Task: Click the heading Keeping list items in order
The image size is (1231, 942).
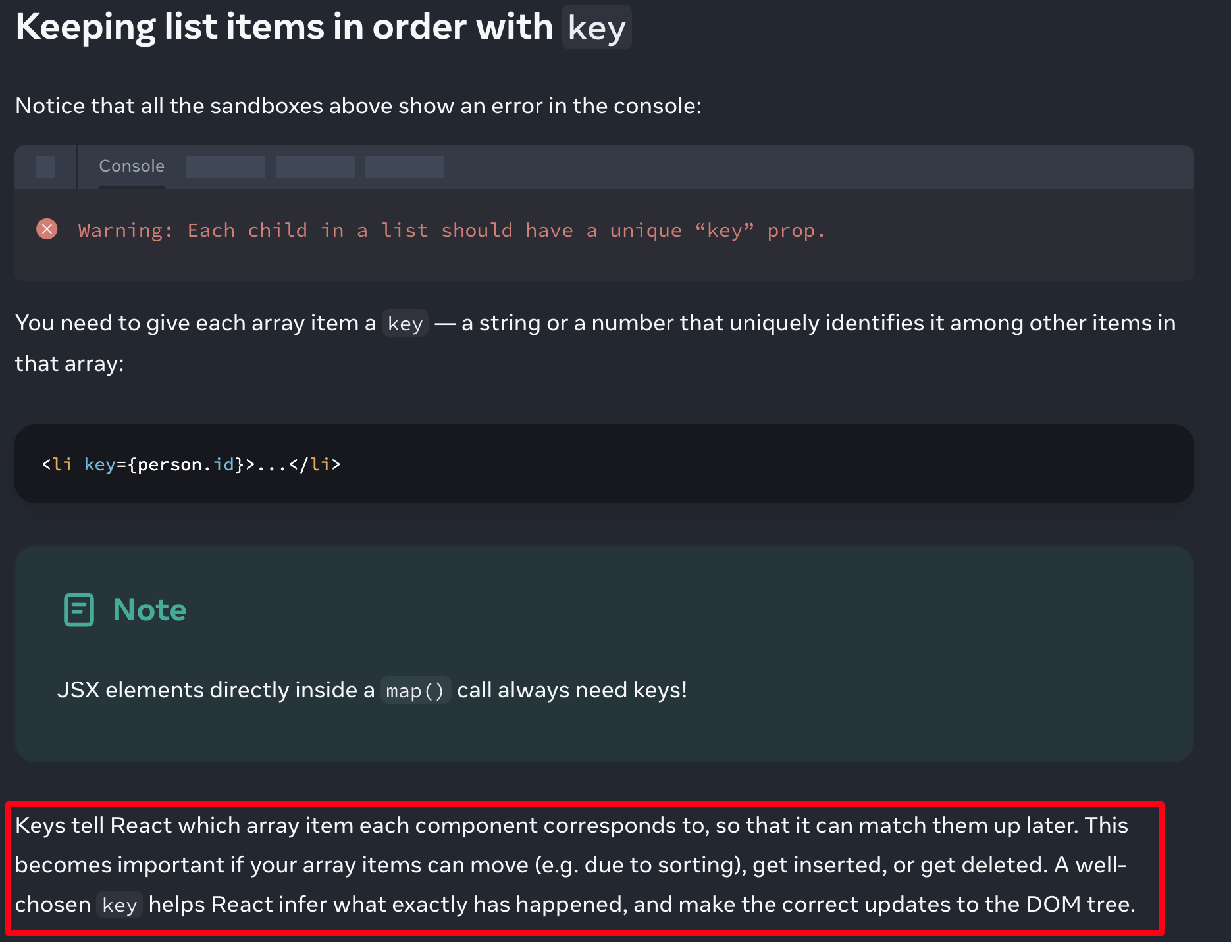Action: (x=284, y=27)
